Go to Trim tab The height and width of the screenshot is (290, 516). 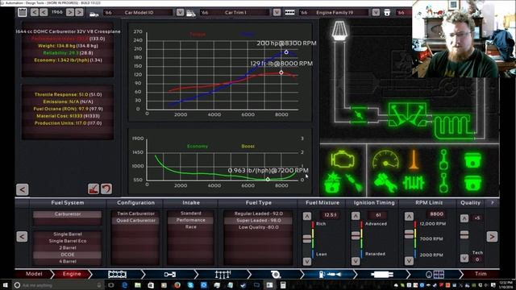tap(481, 274)
